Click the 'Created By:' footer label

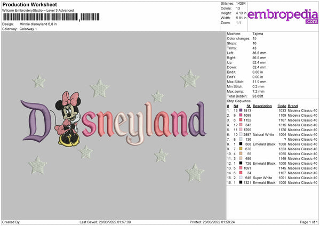click(x=11, y=222)
